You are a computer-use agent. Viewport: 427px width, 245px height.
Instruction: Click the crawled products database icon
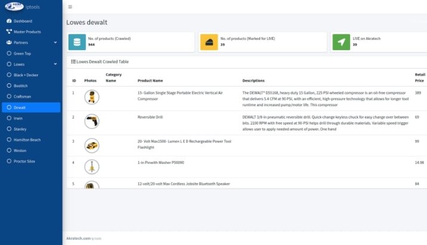(77, 42)
